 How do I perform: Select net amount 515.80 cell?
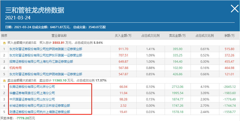click(229, 49)
